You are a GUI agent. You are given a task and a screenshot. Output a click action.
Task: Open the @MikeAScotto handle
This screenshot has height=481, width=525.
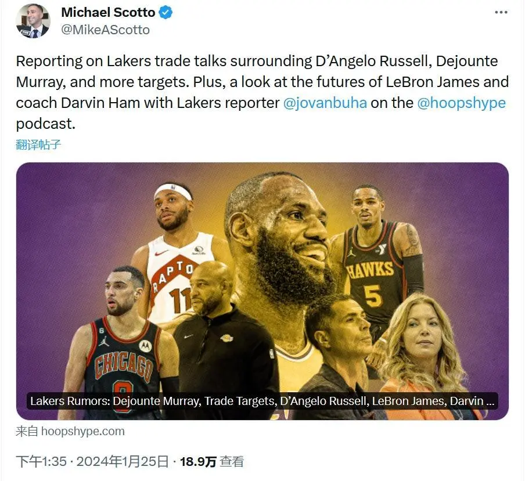[x=106, y=30]
